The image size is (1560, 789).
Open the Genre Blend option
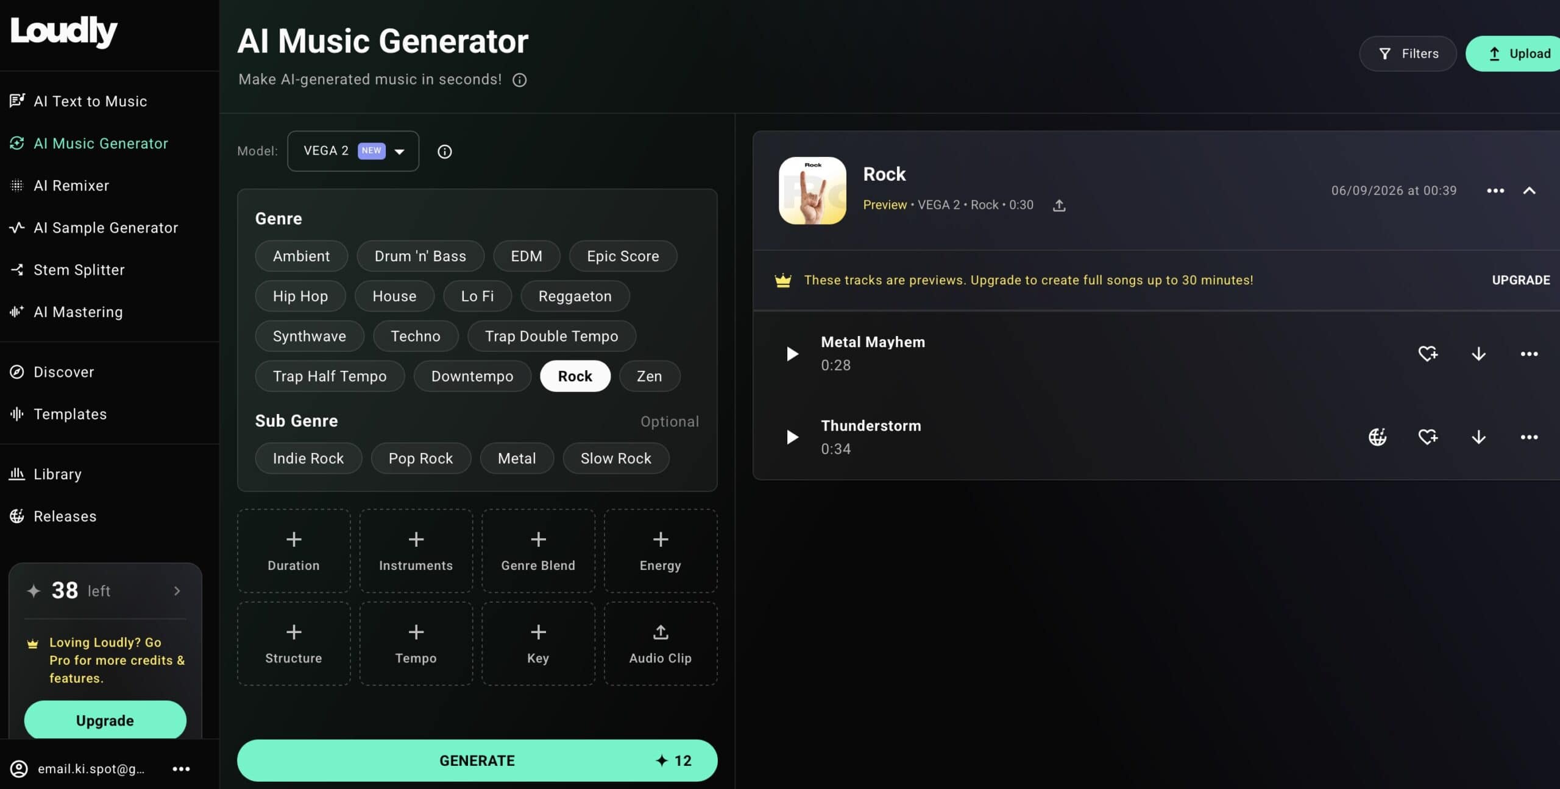538,551
